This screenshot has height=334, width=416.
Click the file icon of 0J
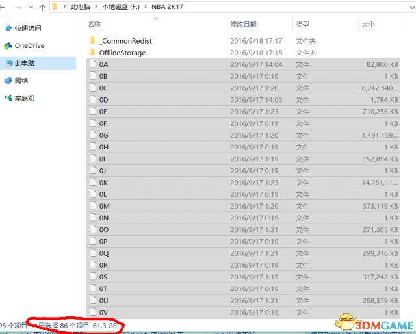pos(93,170)
